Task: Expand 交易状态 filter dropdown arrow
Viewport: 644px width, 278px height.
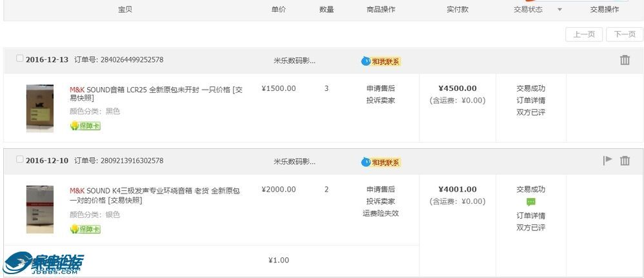Action: click(559, 10)
